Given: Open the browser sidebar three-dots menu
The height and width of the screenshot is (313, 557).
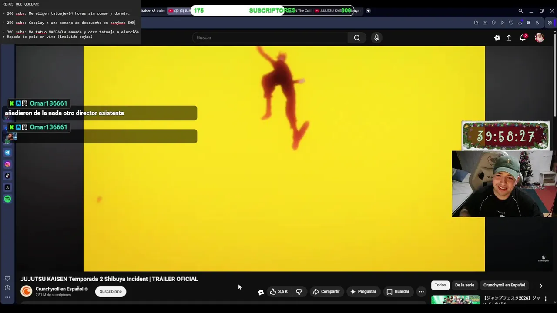Looking at the screenshot, I should 7,297.
